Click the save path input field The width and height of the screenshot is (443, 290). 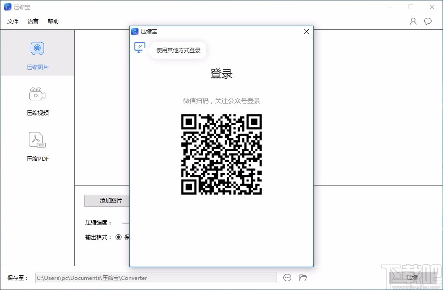(x=156, y=278)
